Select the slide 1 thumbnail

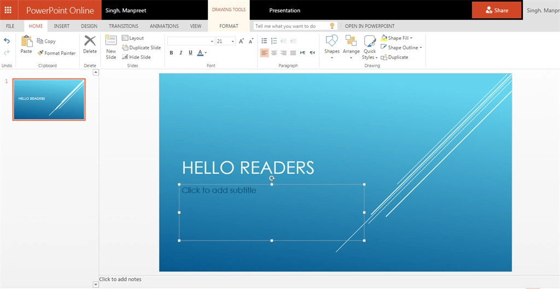click(49, 99)
